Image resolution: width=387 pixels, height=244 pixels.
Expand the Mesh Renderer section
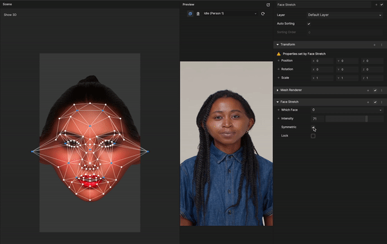click(x=277, y=90)
